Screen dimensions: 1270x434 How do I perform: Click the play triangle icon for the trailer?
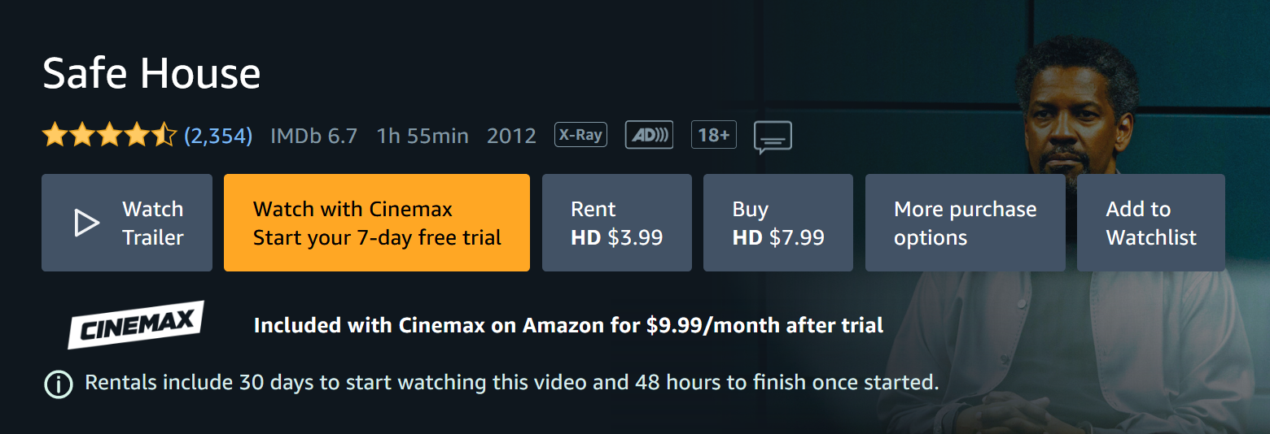point(86,223)
